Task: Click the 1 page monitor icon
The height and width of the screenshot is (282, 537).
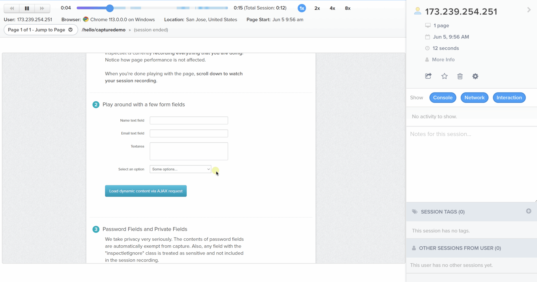Action: tap(428, 25)
